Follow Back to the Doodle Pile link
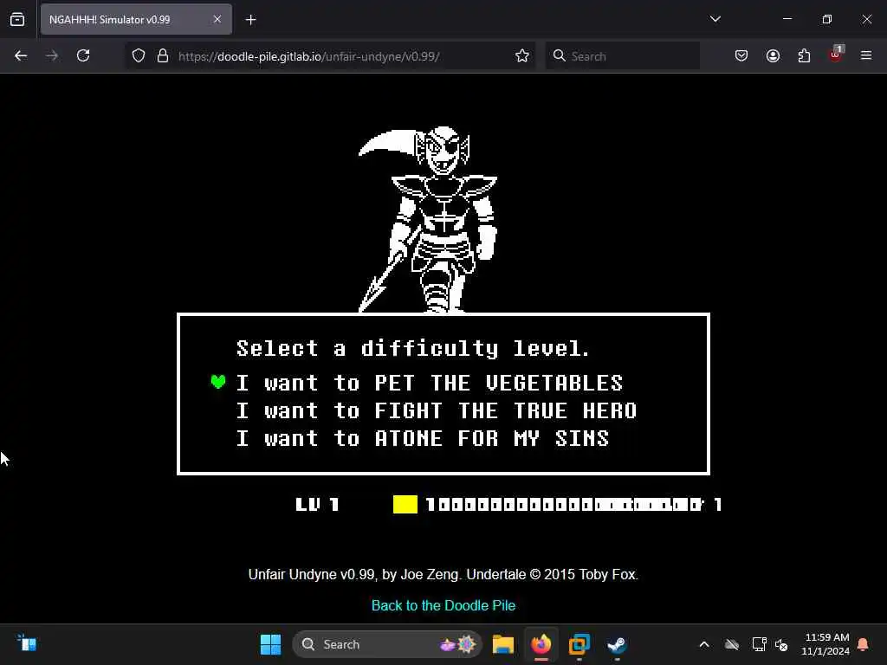 pyautogui.click(x=443, y=605)
